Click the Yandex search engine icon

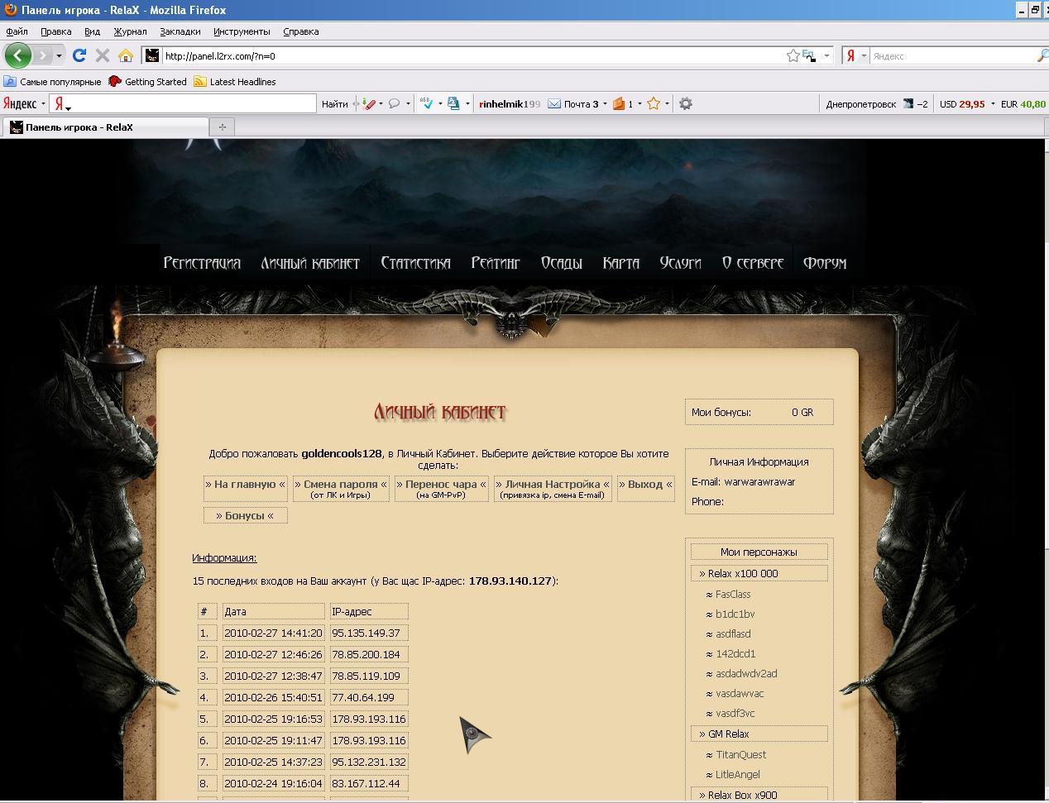tap(850, 55)
